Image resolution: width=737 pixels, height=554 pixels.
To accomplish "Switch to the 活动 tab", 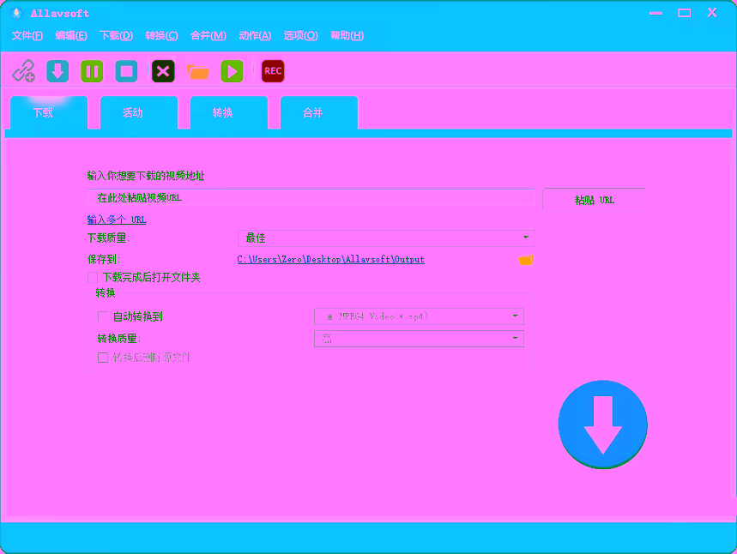I will click(139, 113).
